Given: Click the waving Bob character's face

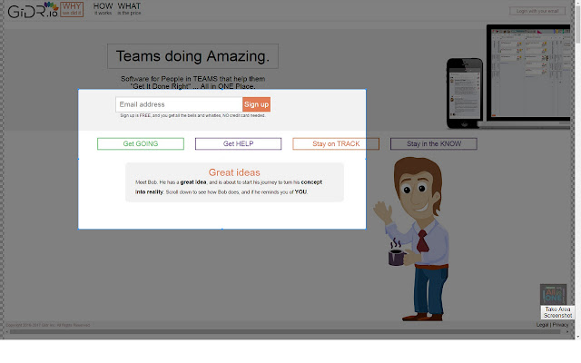Looking at the screenshot, I should [418, 187].
